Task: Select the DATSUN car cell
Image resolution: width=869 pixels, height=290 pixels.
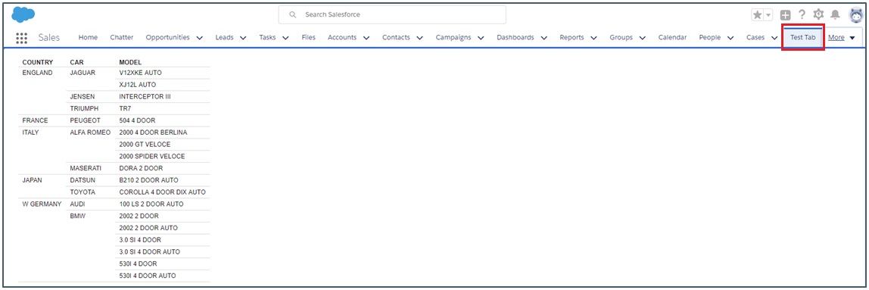Action: pyautogui.click(x=83, y=180)
